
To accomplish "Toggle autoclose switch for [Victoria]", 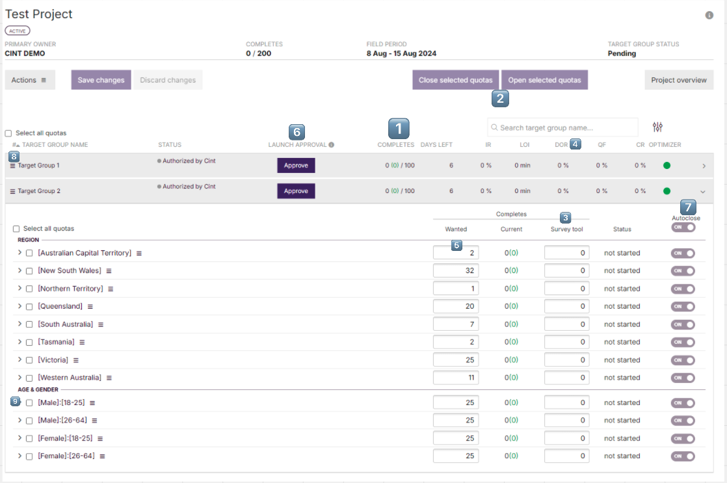I will pyautogui.click(x=683, y=360).
